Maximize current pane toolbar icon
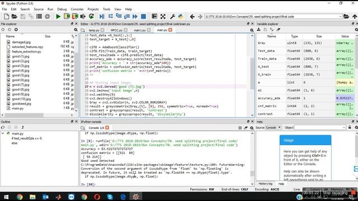 pyautogui.click(x=163, y=16)
